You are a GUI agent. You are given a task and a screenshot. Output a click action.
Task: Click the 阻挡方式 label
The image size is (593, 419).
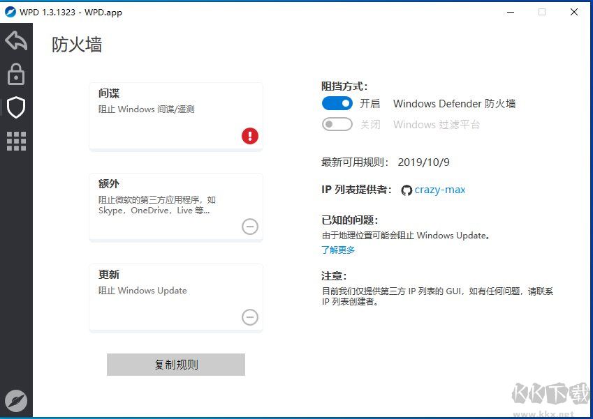pyautogui.click(x=344, y=86)
